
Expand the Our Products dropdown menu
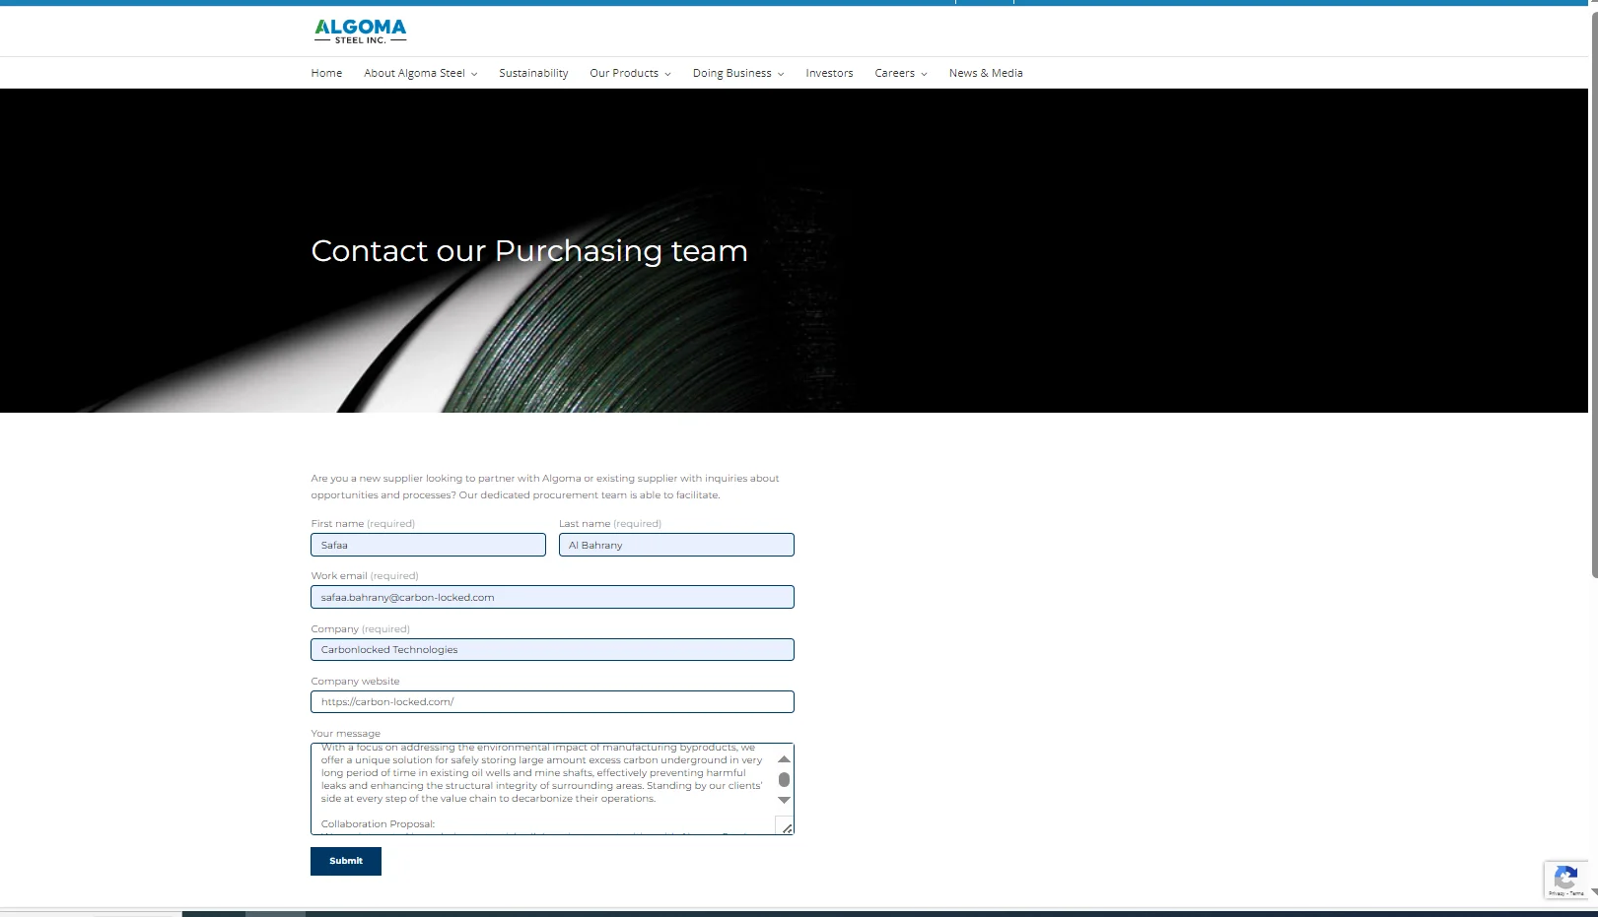coord(630,73)
